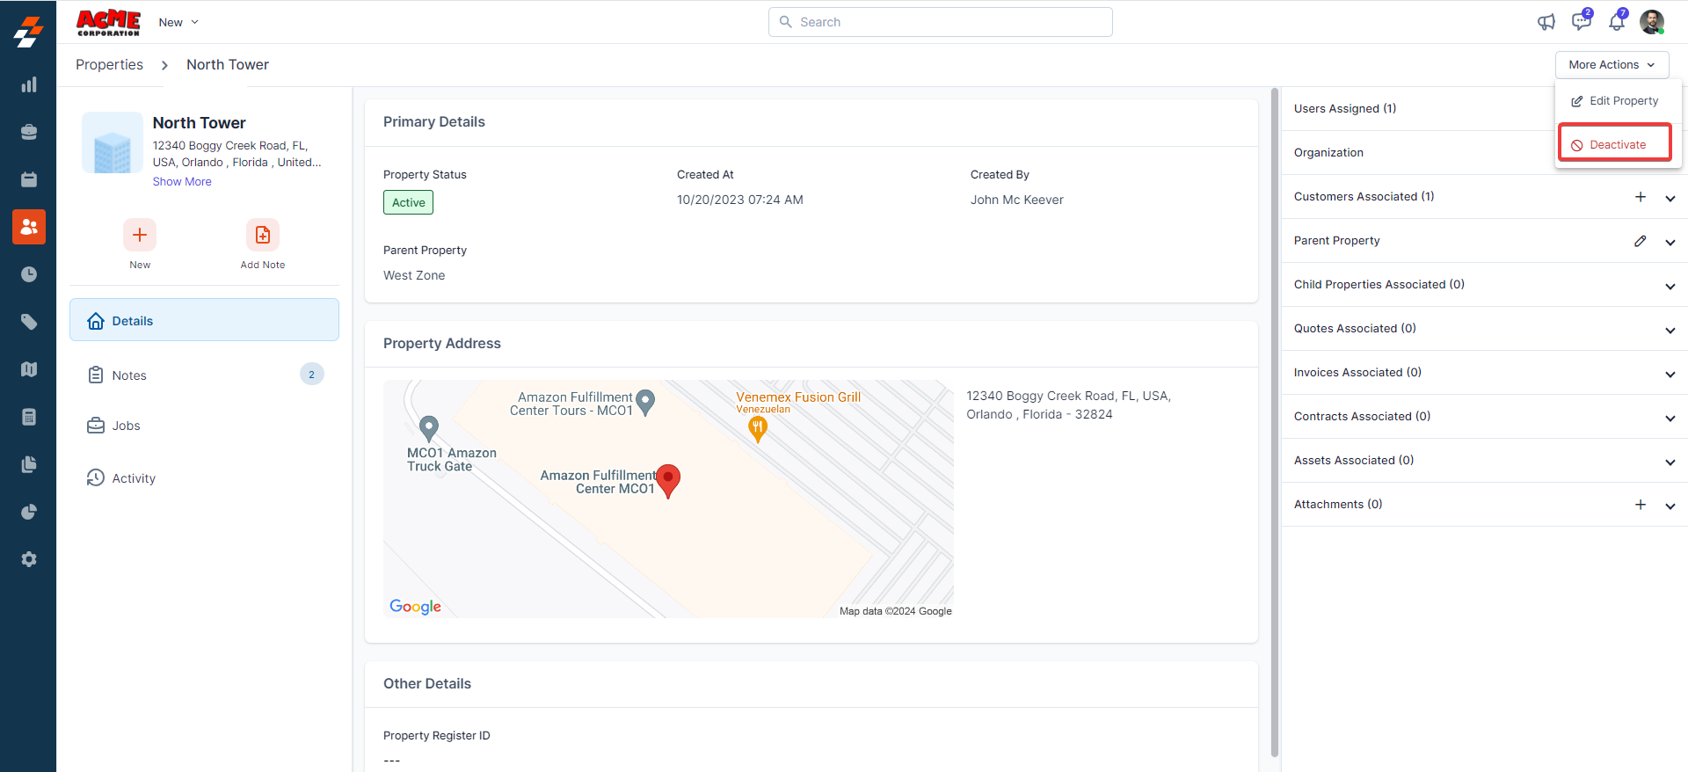The width and height of the screenshot is (1688, 772).
Task: Open the settings gear in the sidebar
Action: click(29, 559)
